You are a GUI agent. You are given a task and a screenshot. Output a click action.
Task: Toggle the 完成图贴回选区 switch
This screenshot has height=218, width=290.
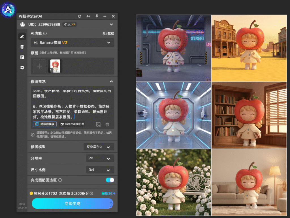110,180
